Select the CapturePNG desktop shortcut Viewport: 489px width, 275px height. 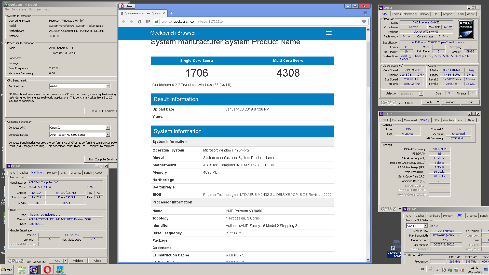394,248
